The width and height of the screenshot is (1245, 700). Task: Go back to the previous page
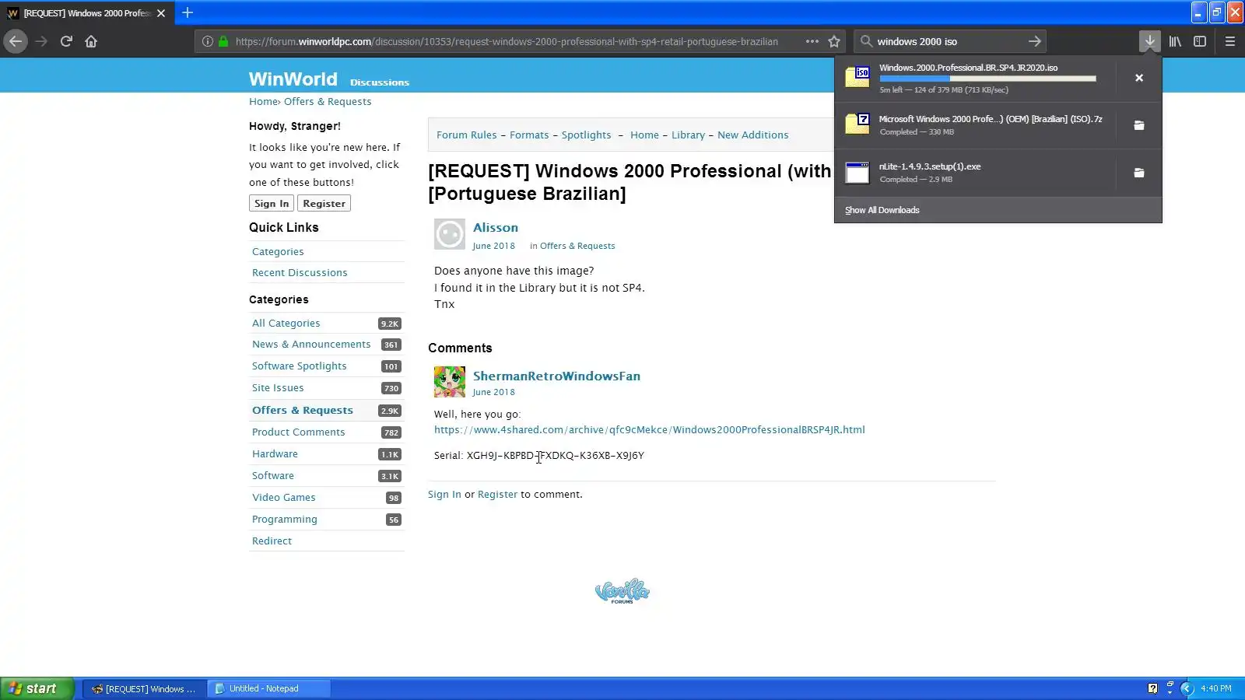(16, 41)
